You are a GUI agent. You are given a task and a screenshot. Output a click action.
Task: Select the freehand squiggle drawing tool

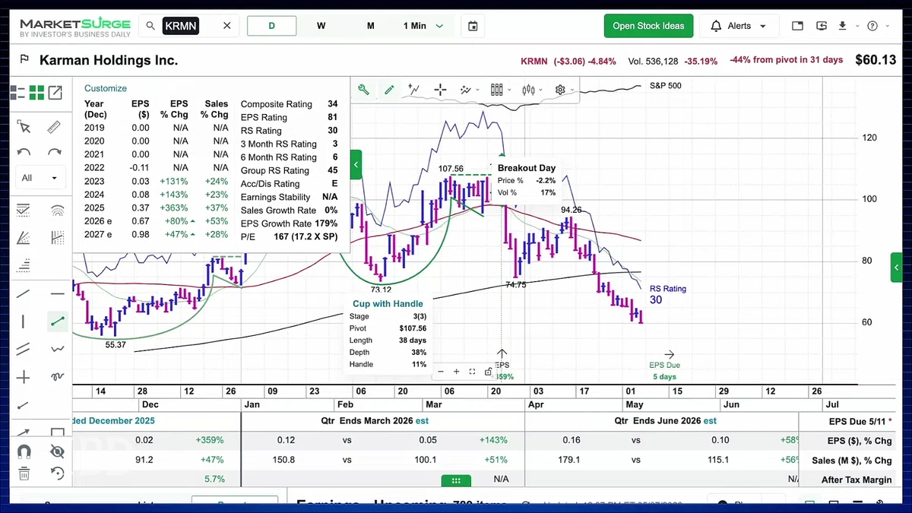coord(57,377)
